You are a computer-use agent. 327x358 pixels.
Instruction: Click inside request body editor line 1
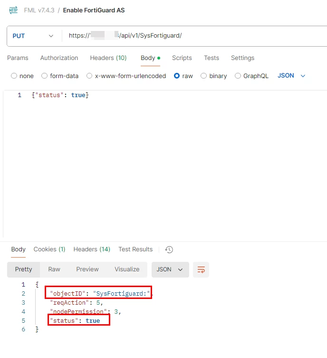coord(60,95)
